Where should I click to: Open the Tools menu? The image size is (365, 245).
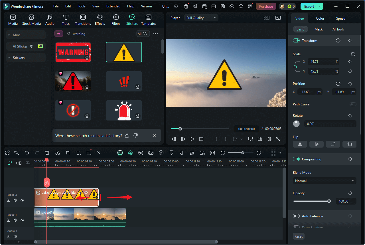click(x=82, y=6)
